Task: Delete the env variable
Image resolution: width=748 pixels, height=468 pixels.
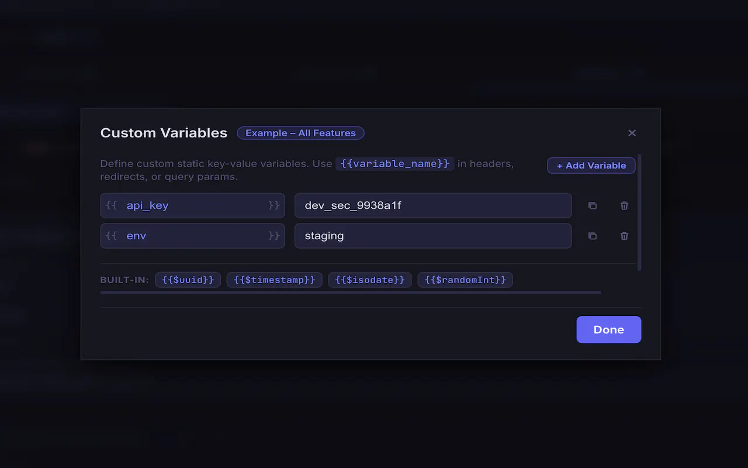Action: [624, 236]
